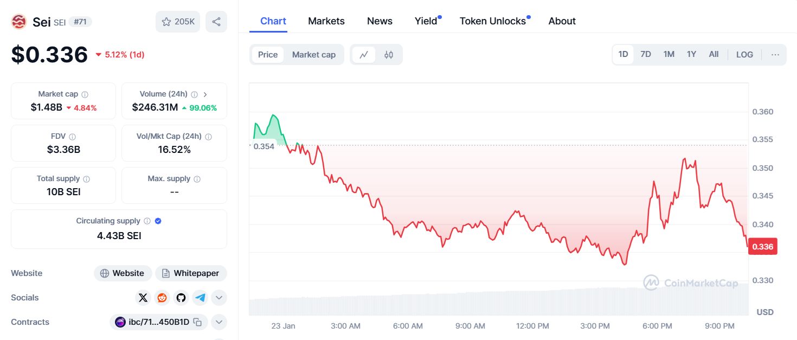Switch to candlestick chart view

coord(389,55)
